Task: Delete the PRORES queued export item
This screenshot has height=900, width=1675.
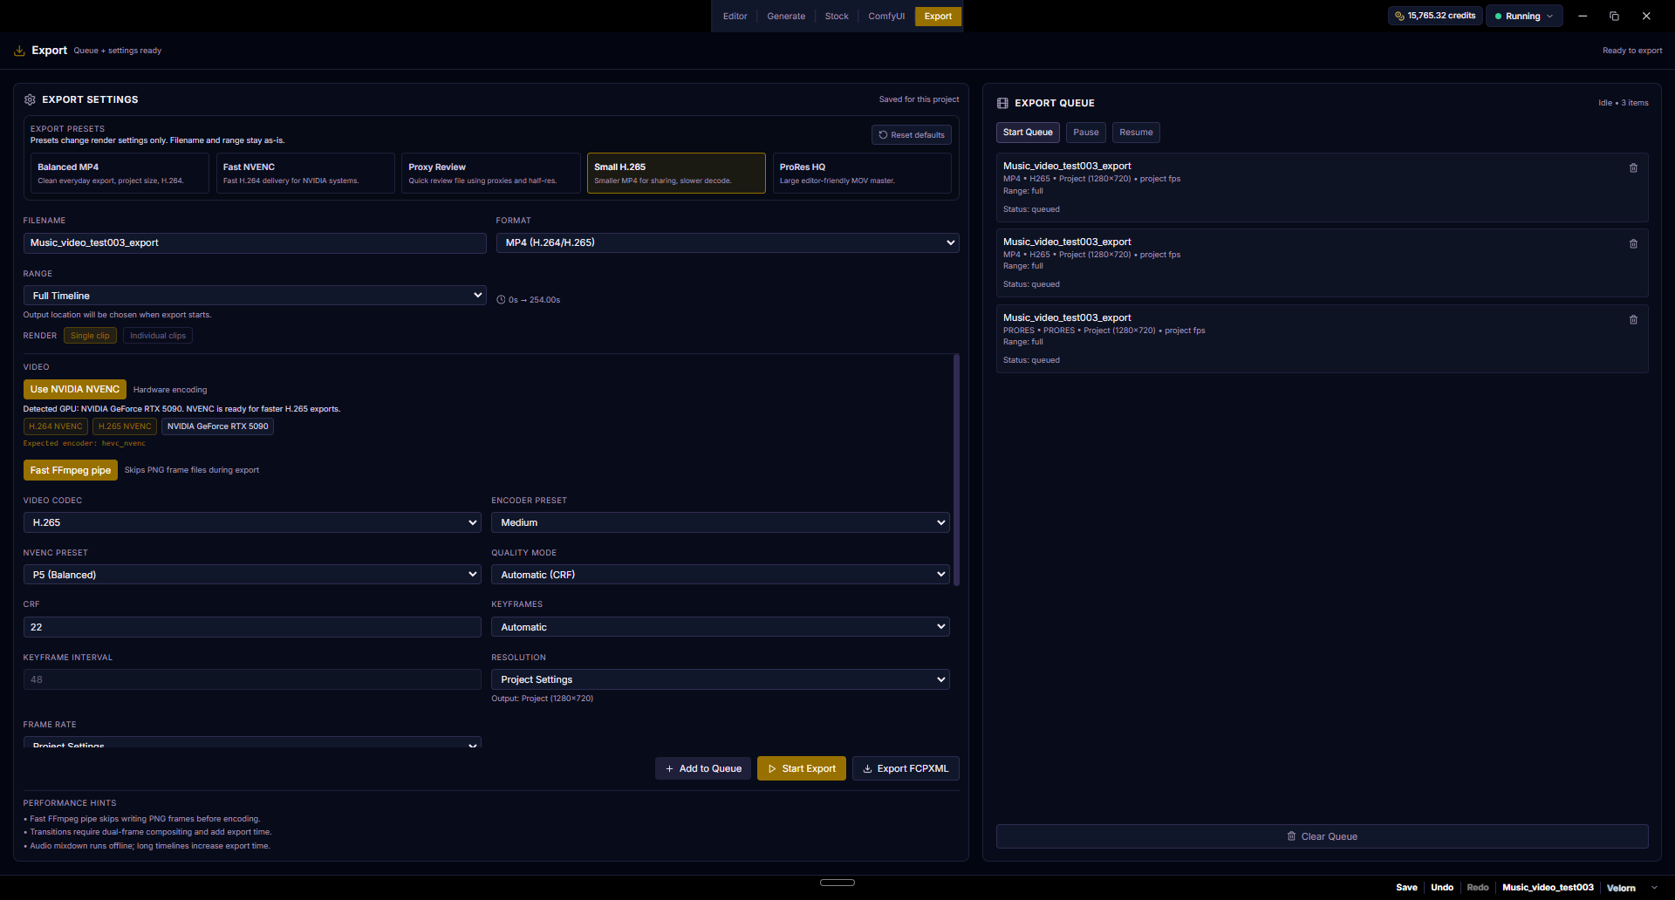Action: point(1633,320)
